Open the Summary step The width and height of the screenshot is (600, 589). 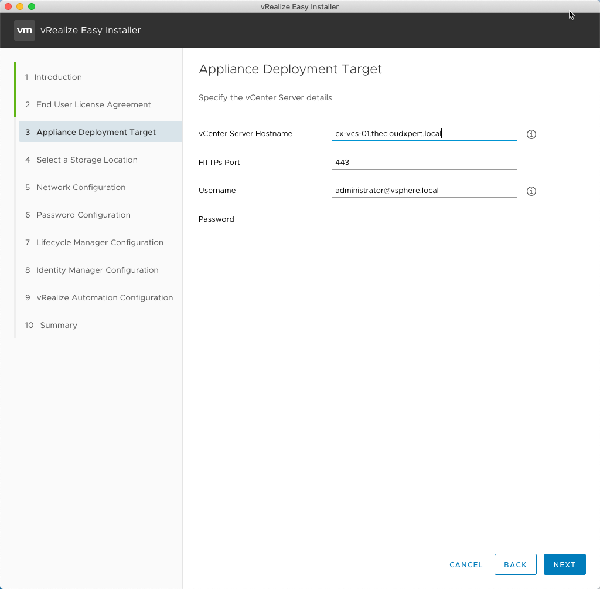click(x=58, y=325)
